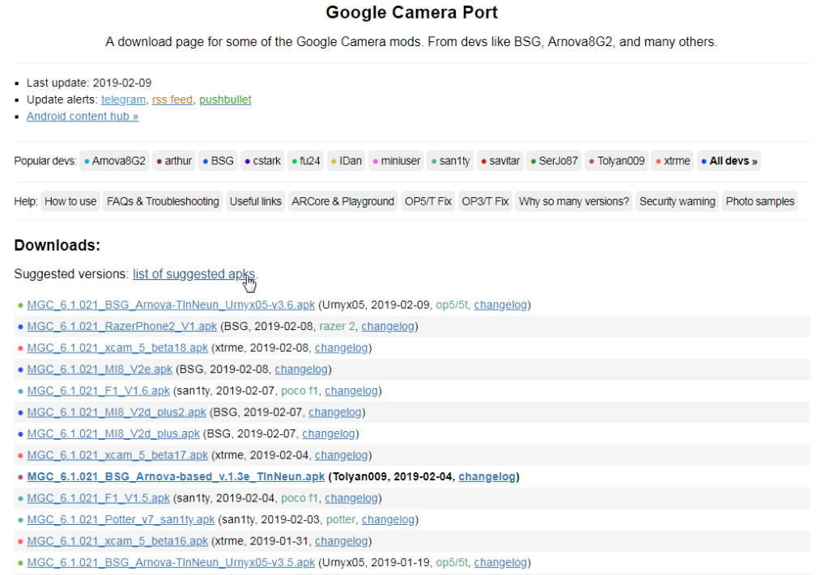The width and height of the screenshot is (829, 575).
Task: Download bold Arnova-based_v.1.3e_TlnNeun apk
Action: pyautogui.click(x=176, y=476)
